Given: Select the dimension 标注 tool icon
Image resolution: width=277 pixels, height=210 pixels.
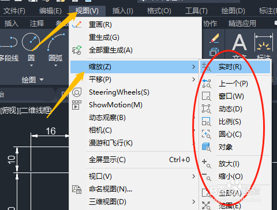Looking at the screenshot, I should click(264, 42).
